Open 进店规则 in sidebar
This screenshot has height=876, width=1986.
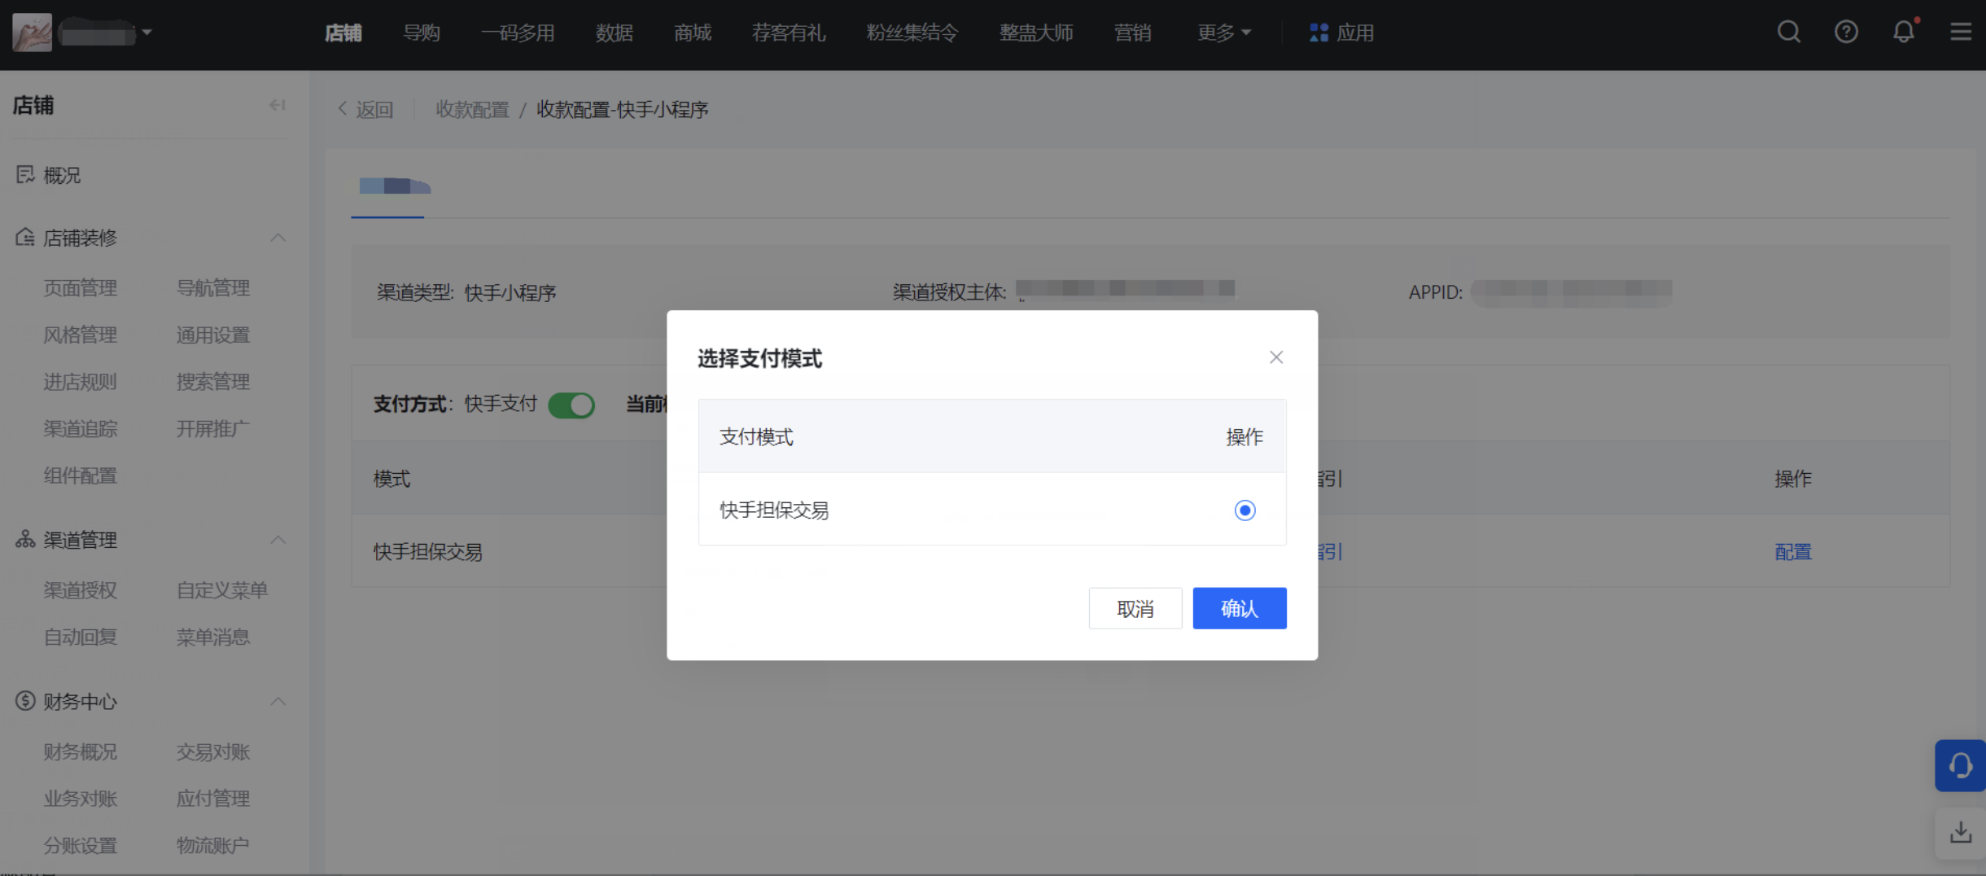pos(80,382)
